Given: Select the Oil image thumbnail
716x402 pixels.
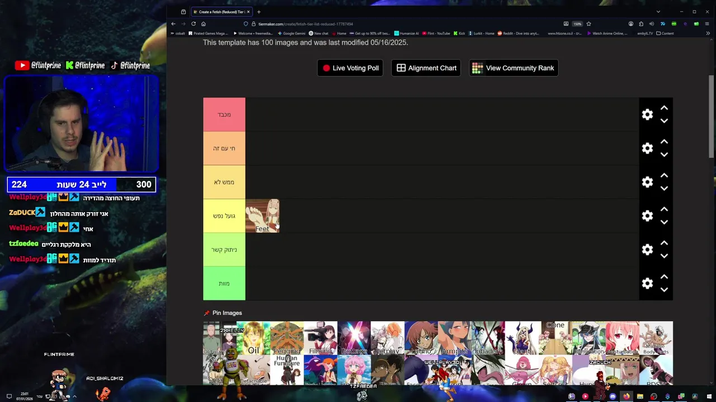Looking at the screenshot, I should pyautogui.click(x=253, y=338).
